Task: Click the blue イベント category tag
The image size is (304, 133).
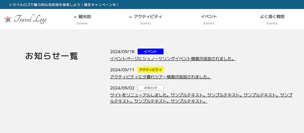Action: point(151,52)
